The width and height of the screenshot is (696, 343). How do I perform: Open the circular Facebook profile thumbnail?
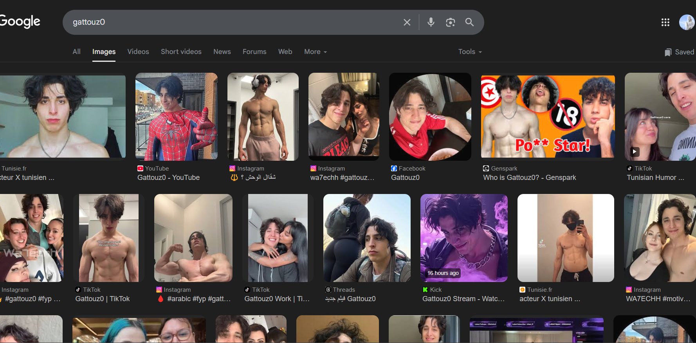tap(430, 117)
